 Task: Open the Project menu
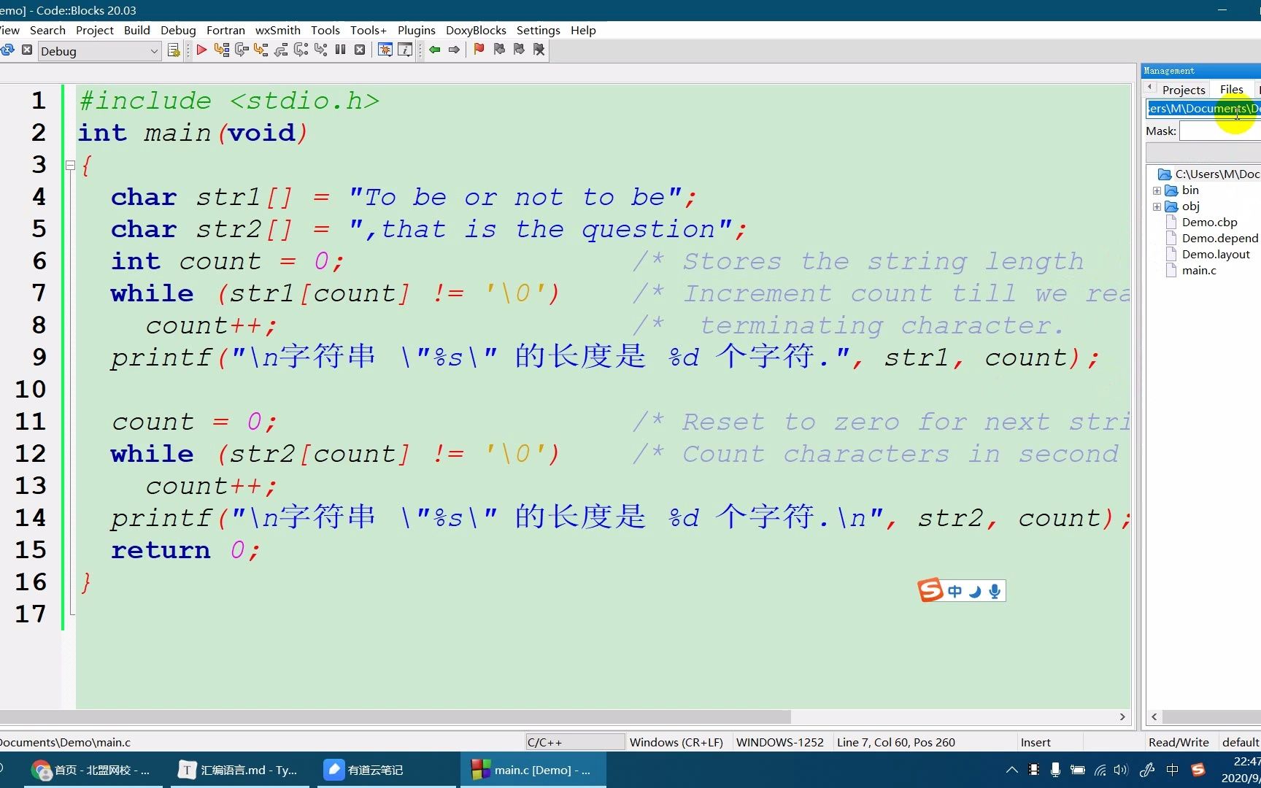click(x=95, y=30)
